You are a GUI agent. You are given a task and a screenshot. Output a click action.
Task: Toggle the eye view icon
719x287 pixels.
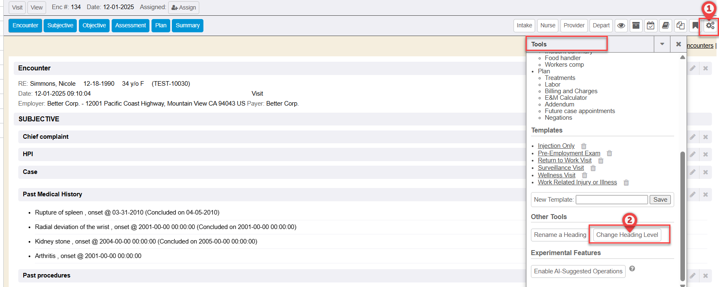[621, 26]
